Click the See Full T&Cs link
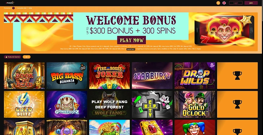The image size is (263, 135). tap(131, 49)
